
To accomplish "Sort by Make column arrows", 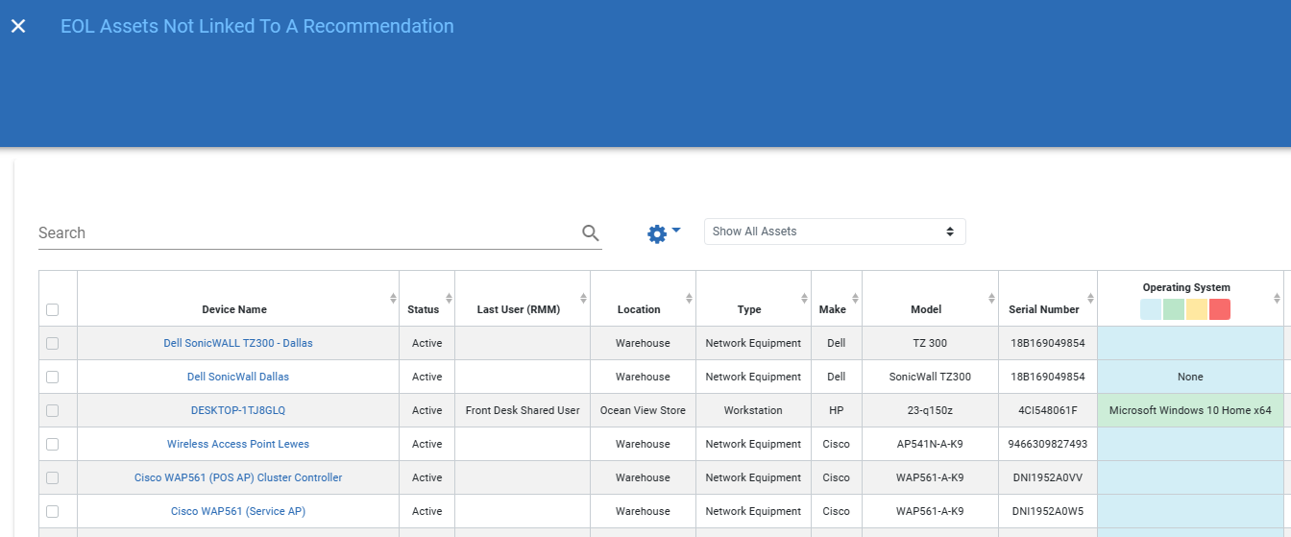I will tap(856, 299).
